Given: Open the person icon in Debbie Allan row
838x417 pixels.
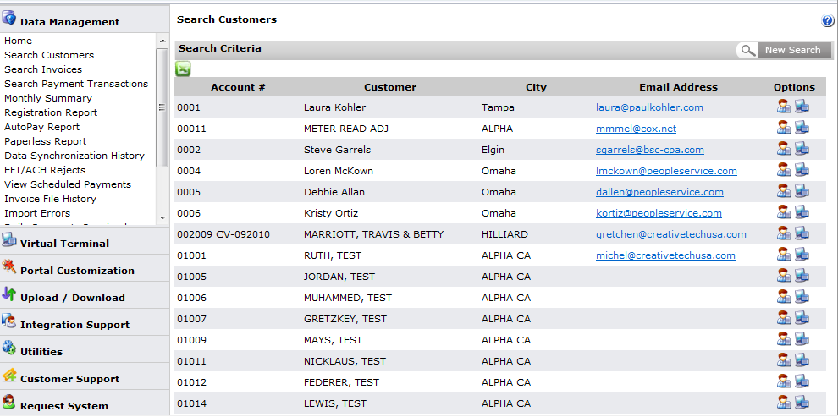Looking at the screenshot, I should tap(784, 191).
